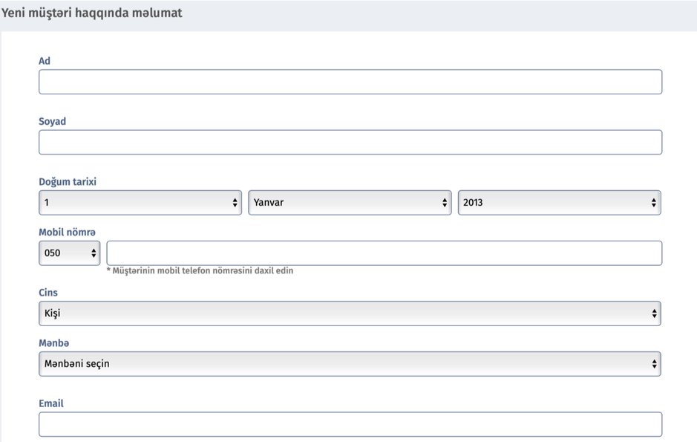Click the arrow icon on Kişi selector
The width and height of the screenshot is (697, 442).
[654, 313]
